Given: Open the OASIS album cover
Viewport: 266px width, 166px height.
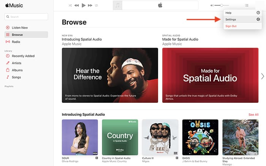Looking at the screenshot, I should coord(200,137).
